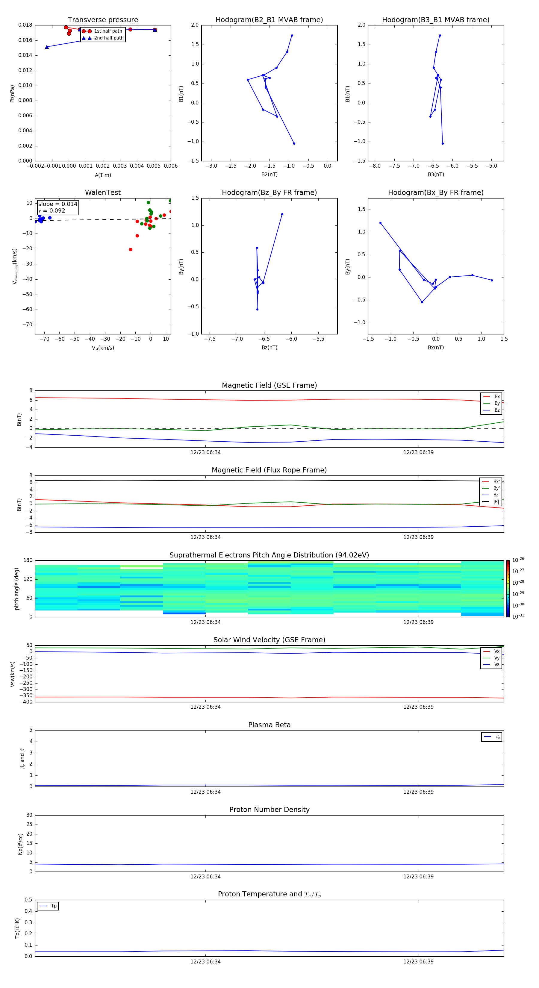Click the 'Bx(nT)' x-axis label
The height and width of the screenshot is (988, 539).
point(436,348)
